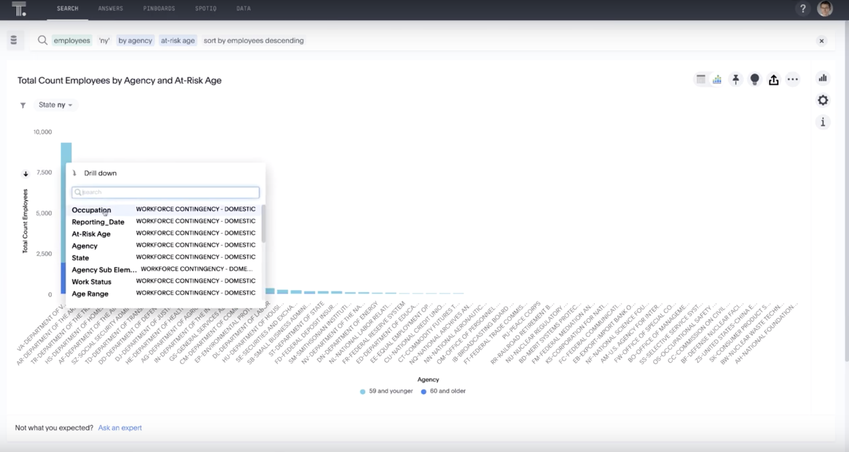
Task: Click the drill down search field
Action: point(166,192)
